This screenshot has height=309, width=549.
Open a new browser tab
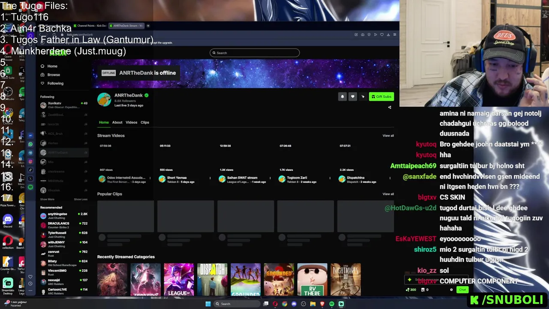tap(148, 26)
